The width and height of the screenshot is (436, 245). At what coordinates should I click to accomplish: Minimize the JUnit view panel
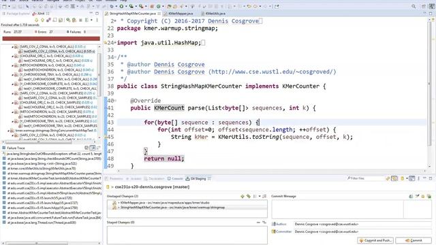tap(91, 13)
